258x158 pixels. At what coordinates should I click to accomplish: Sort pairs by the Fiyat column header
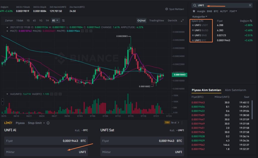220,21
